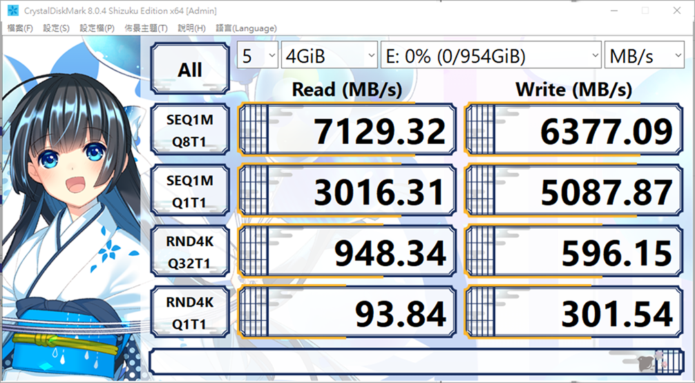This screenshot has width=695, height=383.
Task: Open the 檔案(F) menu
Action: point(20,28)
